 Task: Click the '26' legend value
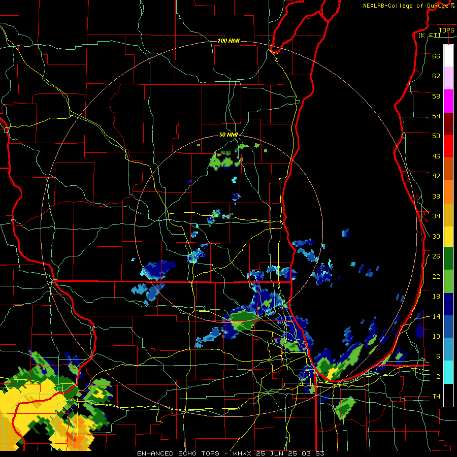click(x=436, y=256)
